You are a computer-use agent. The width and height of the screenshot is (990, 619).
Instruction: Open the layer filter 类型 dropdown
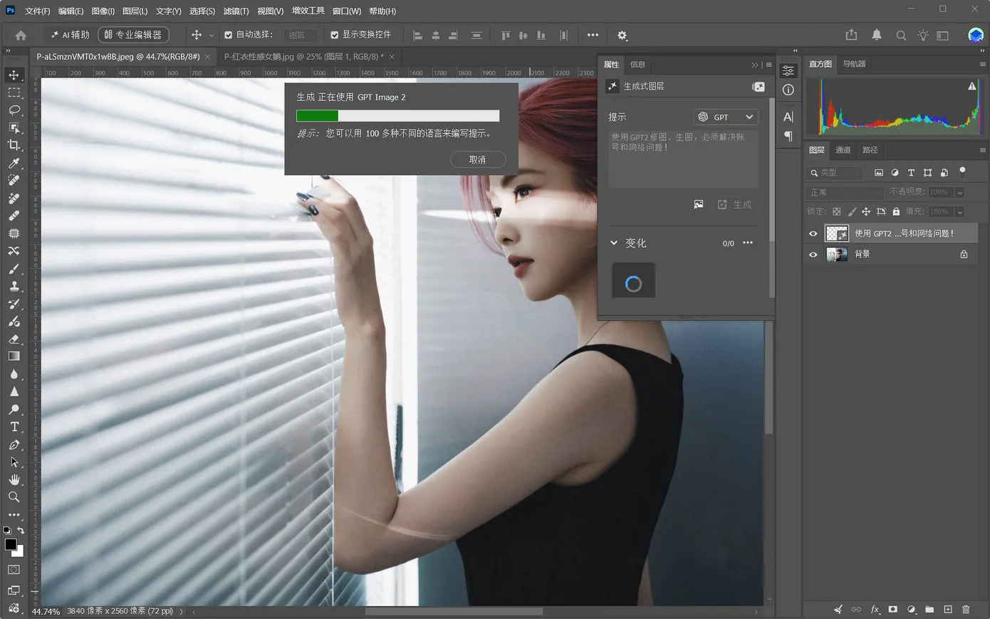coord(836,172)
